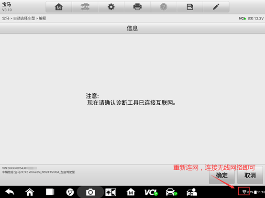Open recent apps square icon

(50, 192)
